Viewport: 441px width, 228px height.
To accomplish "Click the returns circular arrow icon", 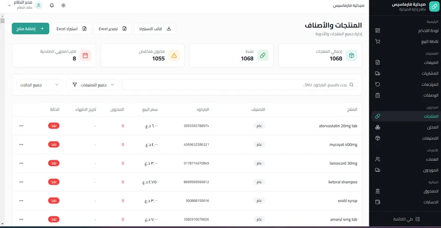I will click(x=378, y=84).
